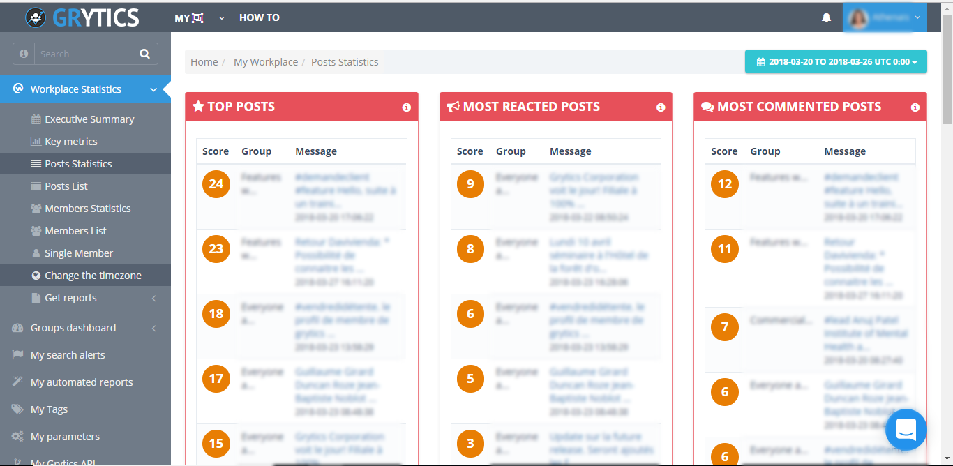The height and width of the screenshot is (466, 953).
Task: Click the Group column header in Most Commented Posts
Action: pos(765,151)
